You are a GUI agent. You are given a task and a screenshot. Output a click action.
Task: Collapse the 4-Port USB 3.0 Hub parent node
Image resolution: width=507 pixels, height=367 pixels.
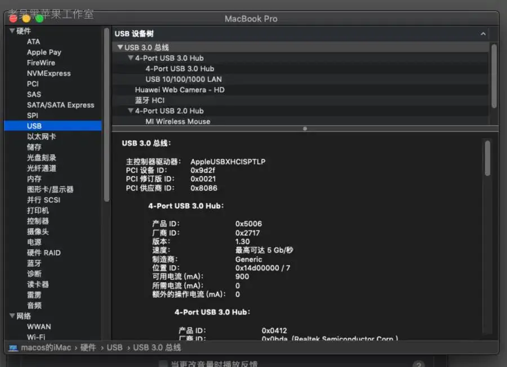[x=131, y=58]
